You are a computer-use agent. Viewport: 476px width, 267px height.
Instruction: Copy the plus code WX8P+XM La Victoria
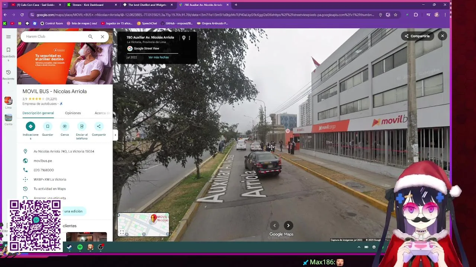(50, 179)
